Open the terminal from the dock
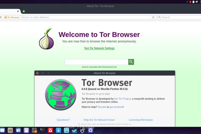This screenshot has width=201, height=134. 42,130
